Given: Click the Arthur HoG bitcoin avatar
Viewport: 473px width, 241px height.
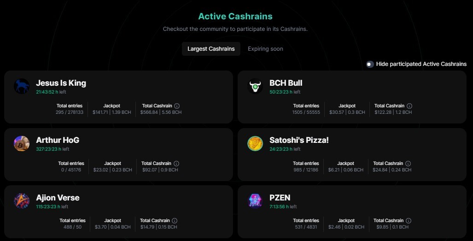Looking at the screenshot, I should pyautogui.click(x=22, y=144).
